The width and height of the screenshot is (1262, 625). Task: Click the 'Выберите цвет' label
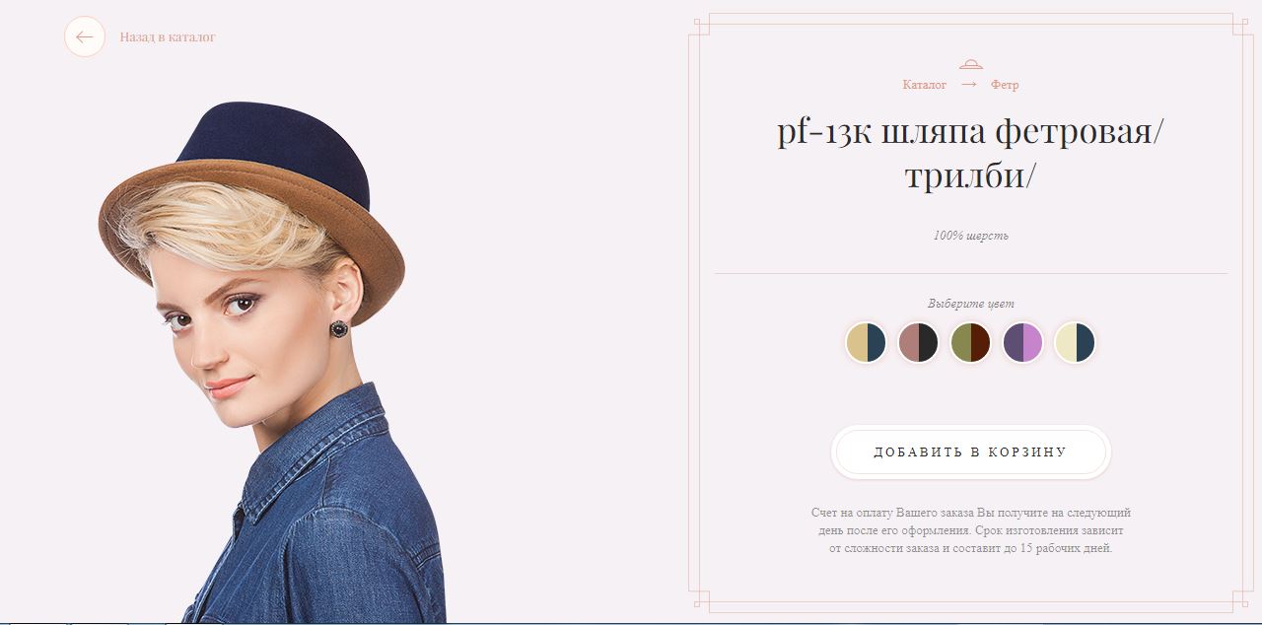pos(971,304)
